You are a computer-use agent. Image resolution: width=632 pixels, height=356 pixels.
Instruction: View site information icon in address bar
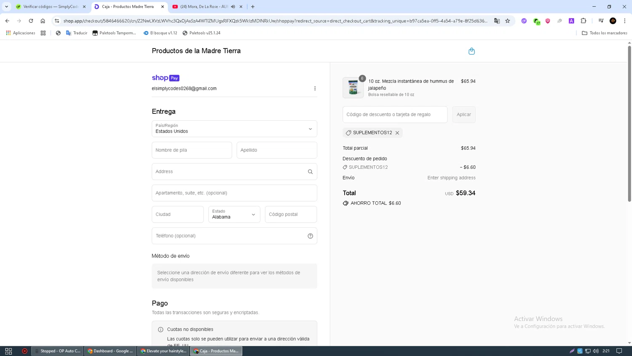(57, 21)
